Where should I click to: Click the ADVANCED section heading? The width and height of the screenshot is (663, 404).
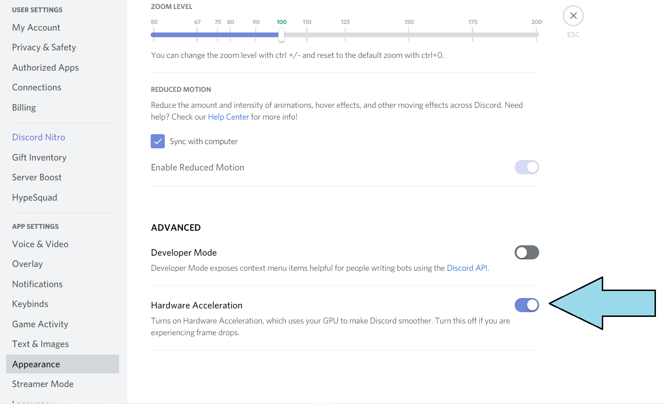[176, 227]
